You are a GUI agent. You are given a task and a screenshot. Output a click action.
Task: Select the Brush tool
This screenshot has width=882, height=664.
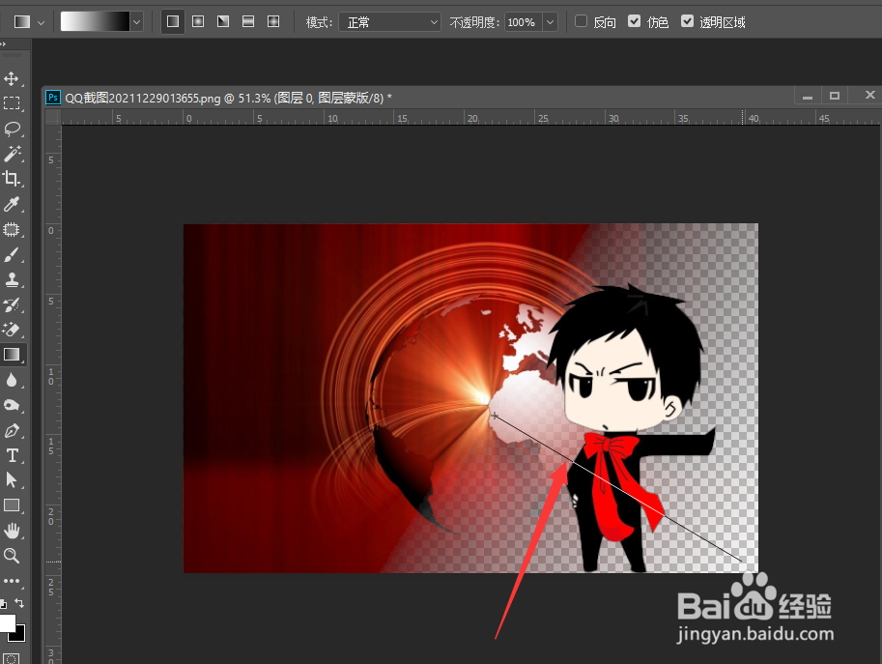coord(12,255)
